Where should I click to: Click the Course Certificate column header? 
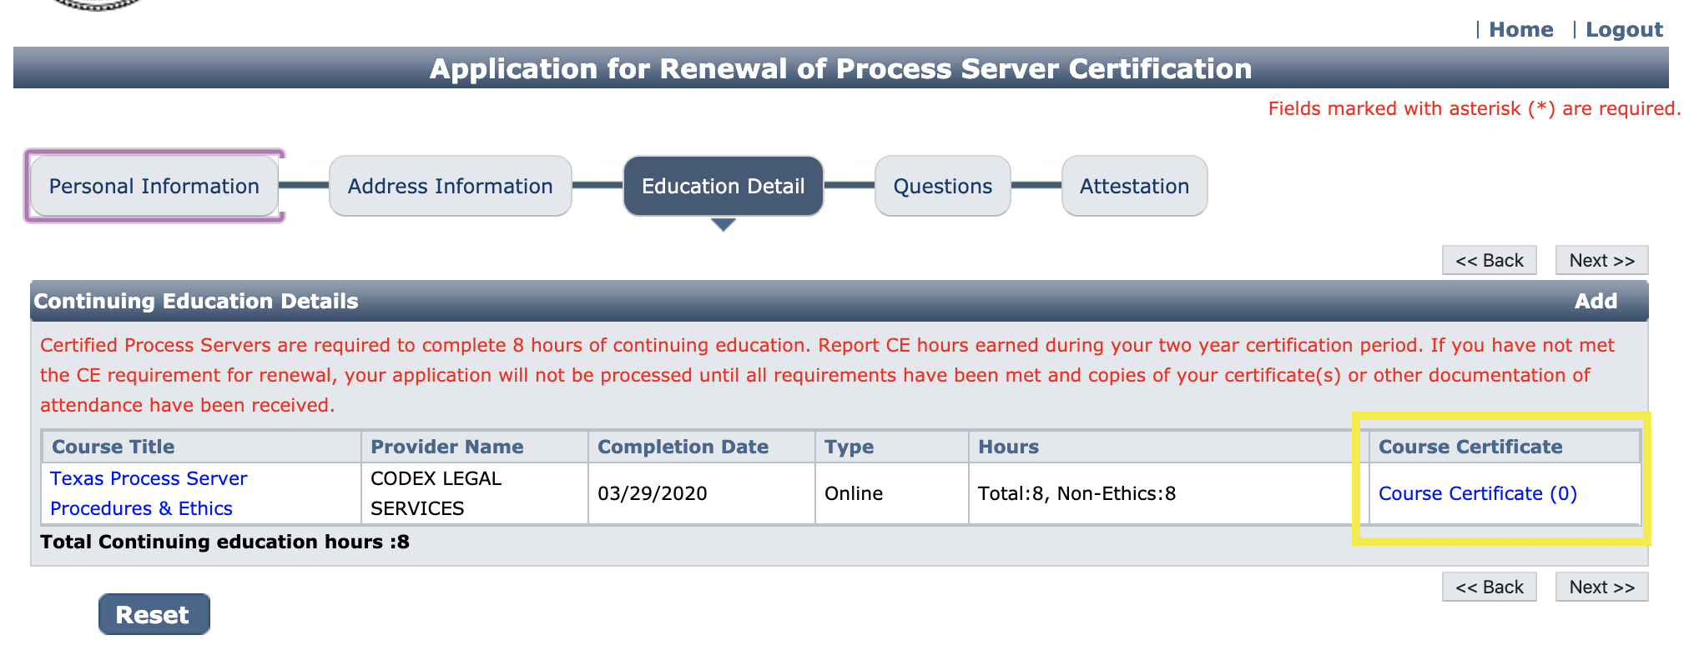pyautogui.click(x=1505, y=447)
